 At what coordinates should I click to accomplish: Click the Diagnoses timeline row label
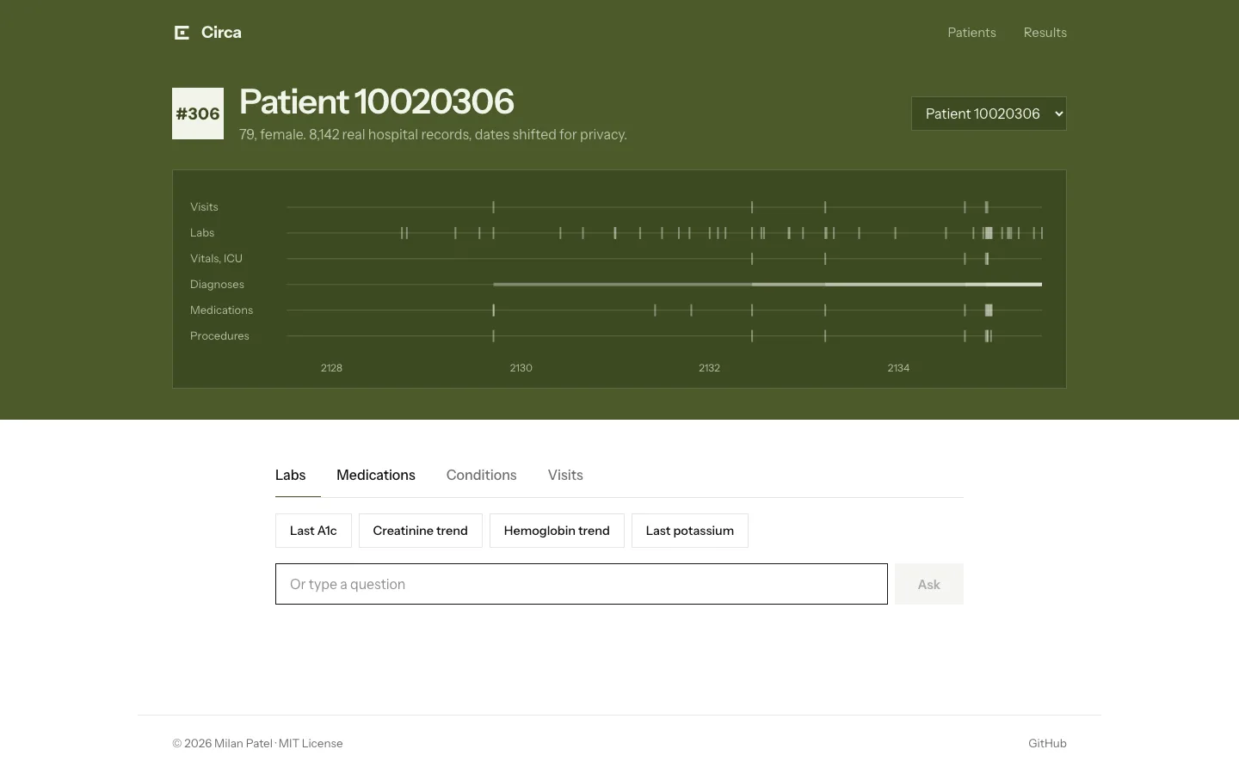point(217,284)
